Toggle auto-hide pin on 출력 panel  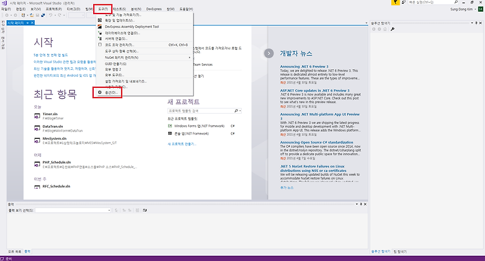pos(361,204)
